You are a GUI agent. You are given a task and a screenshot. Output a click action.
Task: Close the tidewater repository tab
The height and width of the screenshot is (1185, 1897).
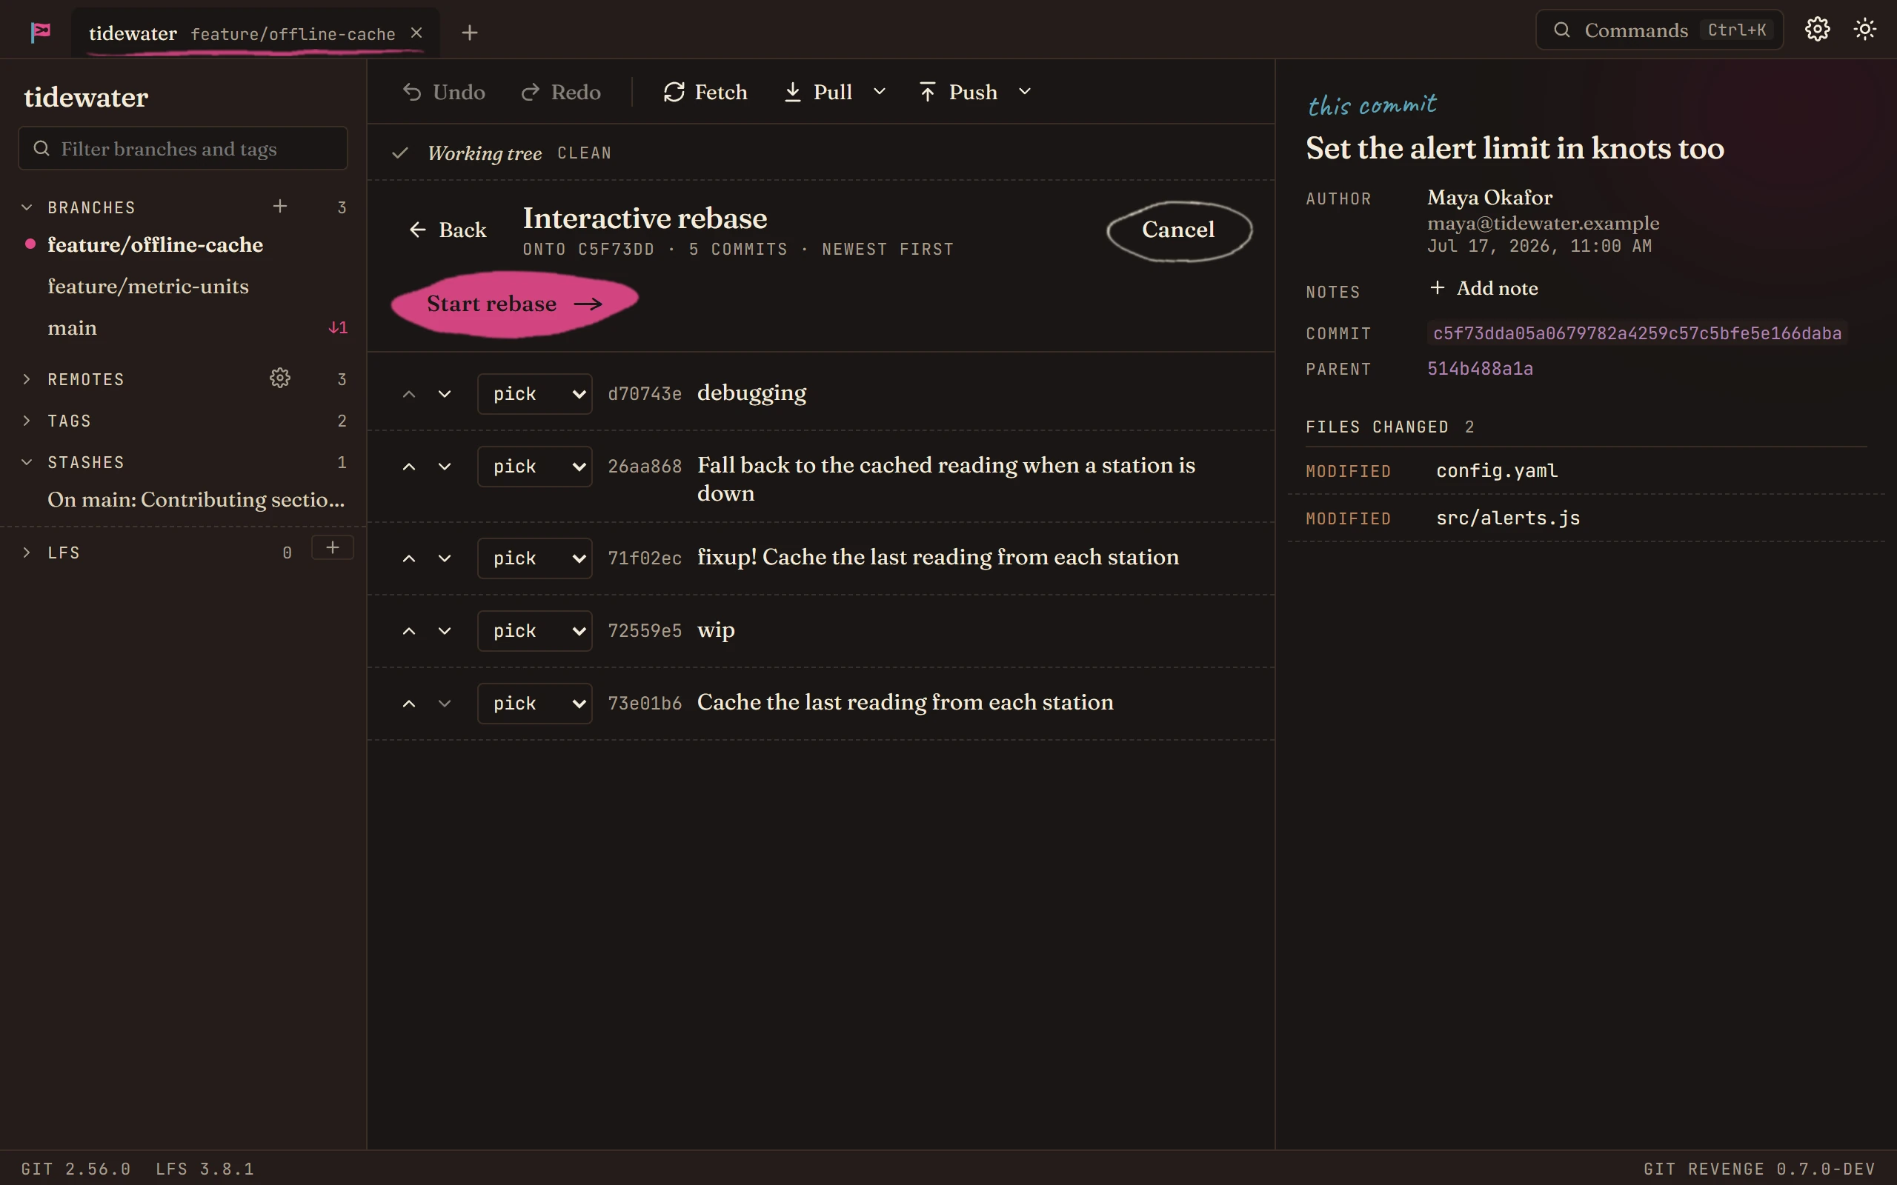pyautogui.click(x=416, y=33)
